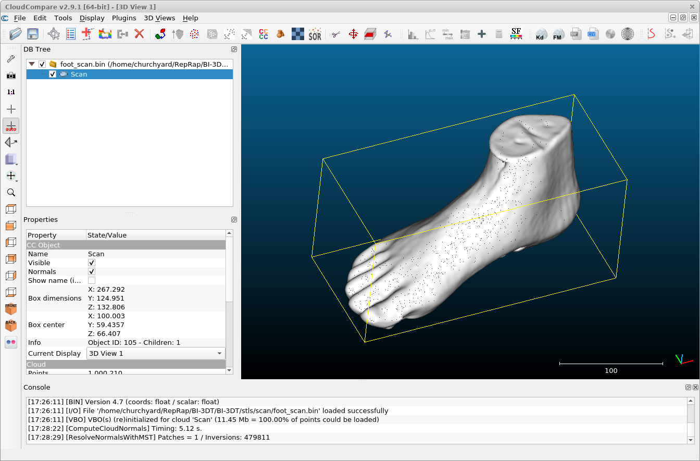This screenshot has width=700, height=461.
Task: Click the Global Shift arrow view icon in left toolbar
Action: point(11,142)
